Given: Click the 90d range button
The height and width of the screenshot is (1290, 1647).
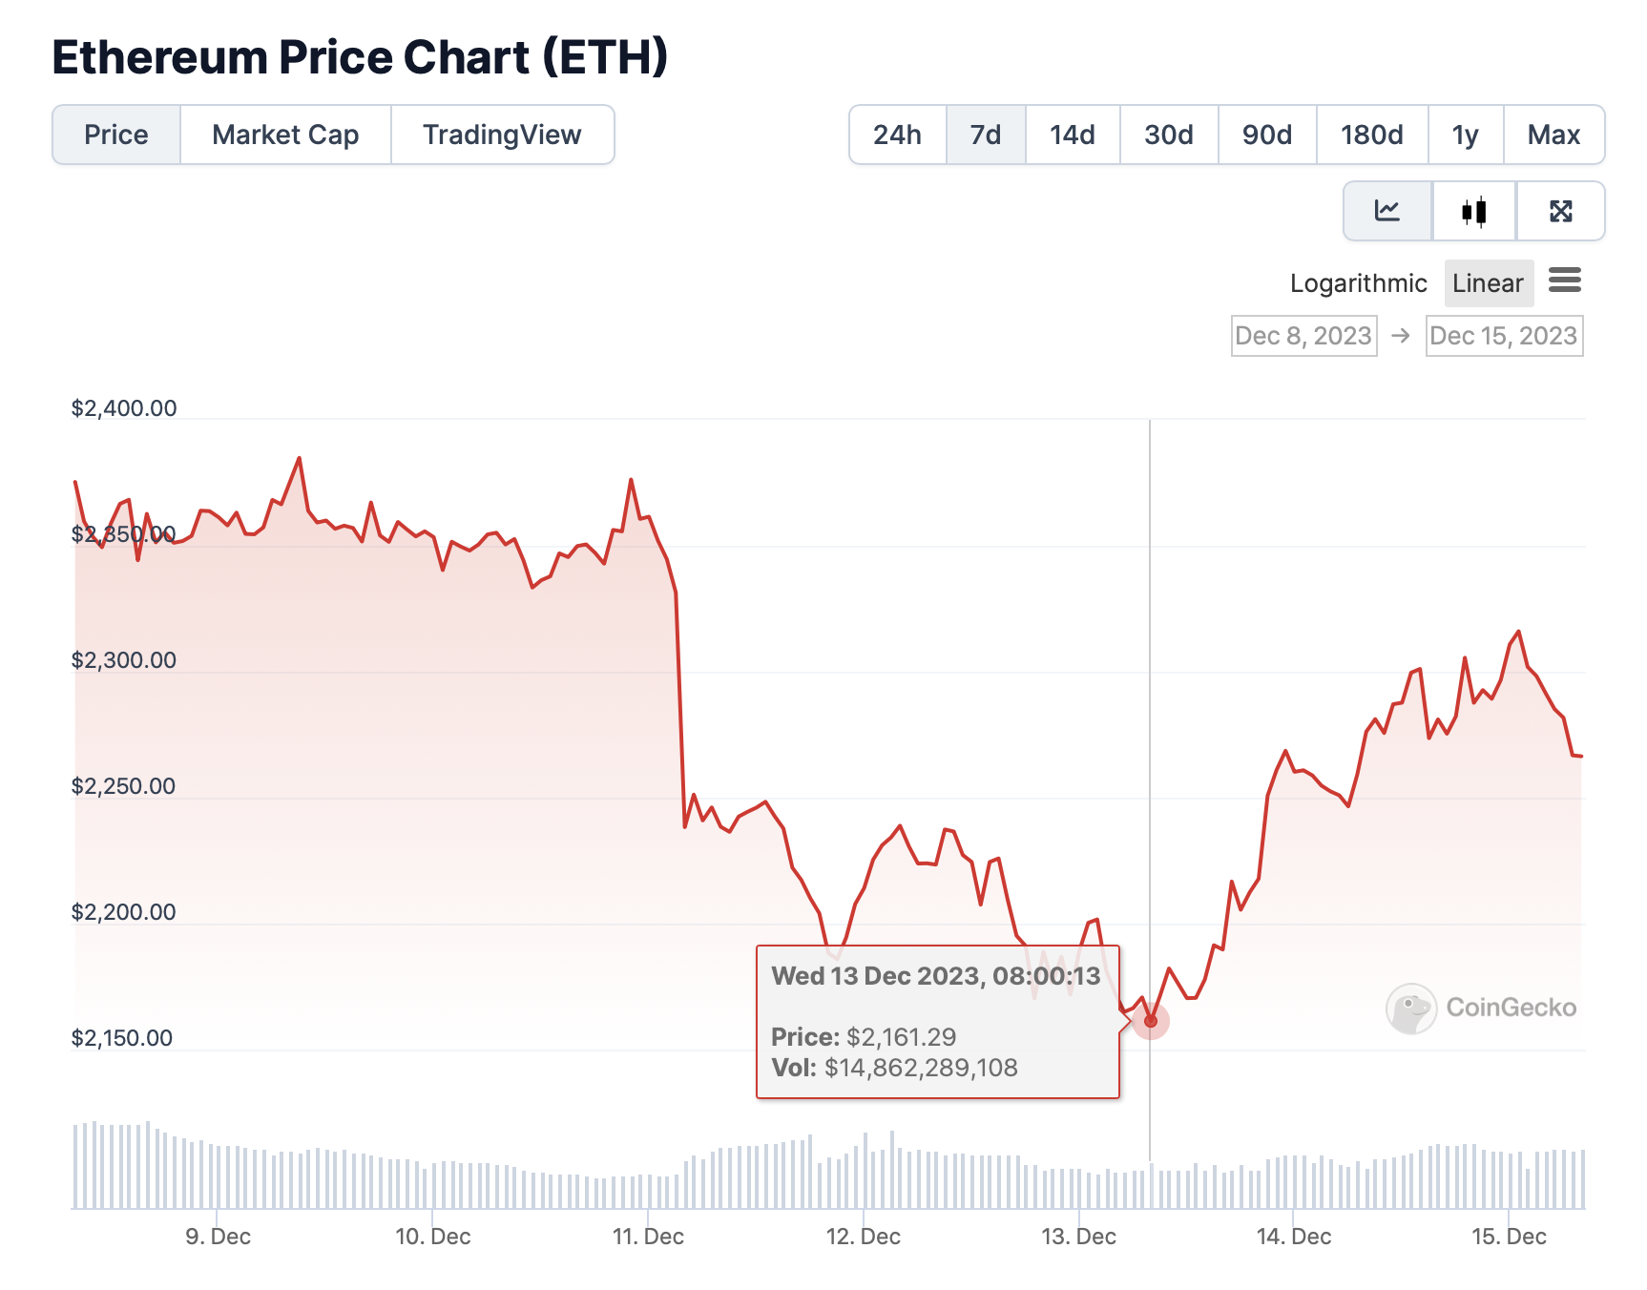Looking at the screenshot, I should (x=1267, y=135).
